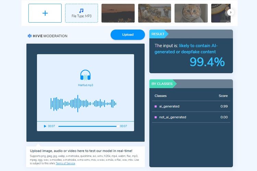Click the audio progress bar track
Viewport: 257px width, 171px height.
click(87, 126)
